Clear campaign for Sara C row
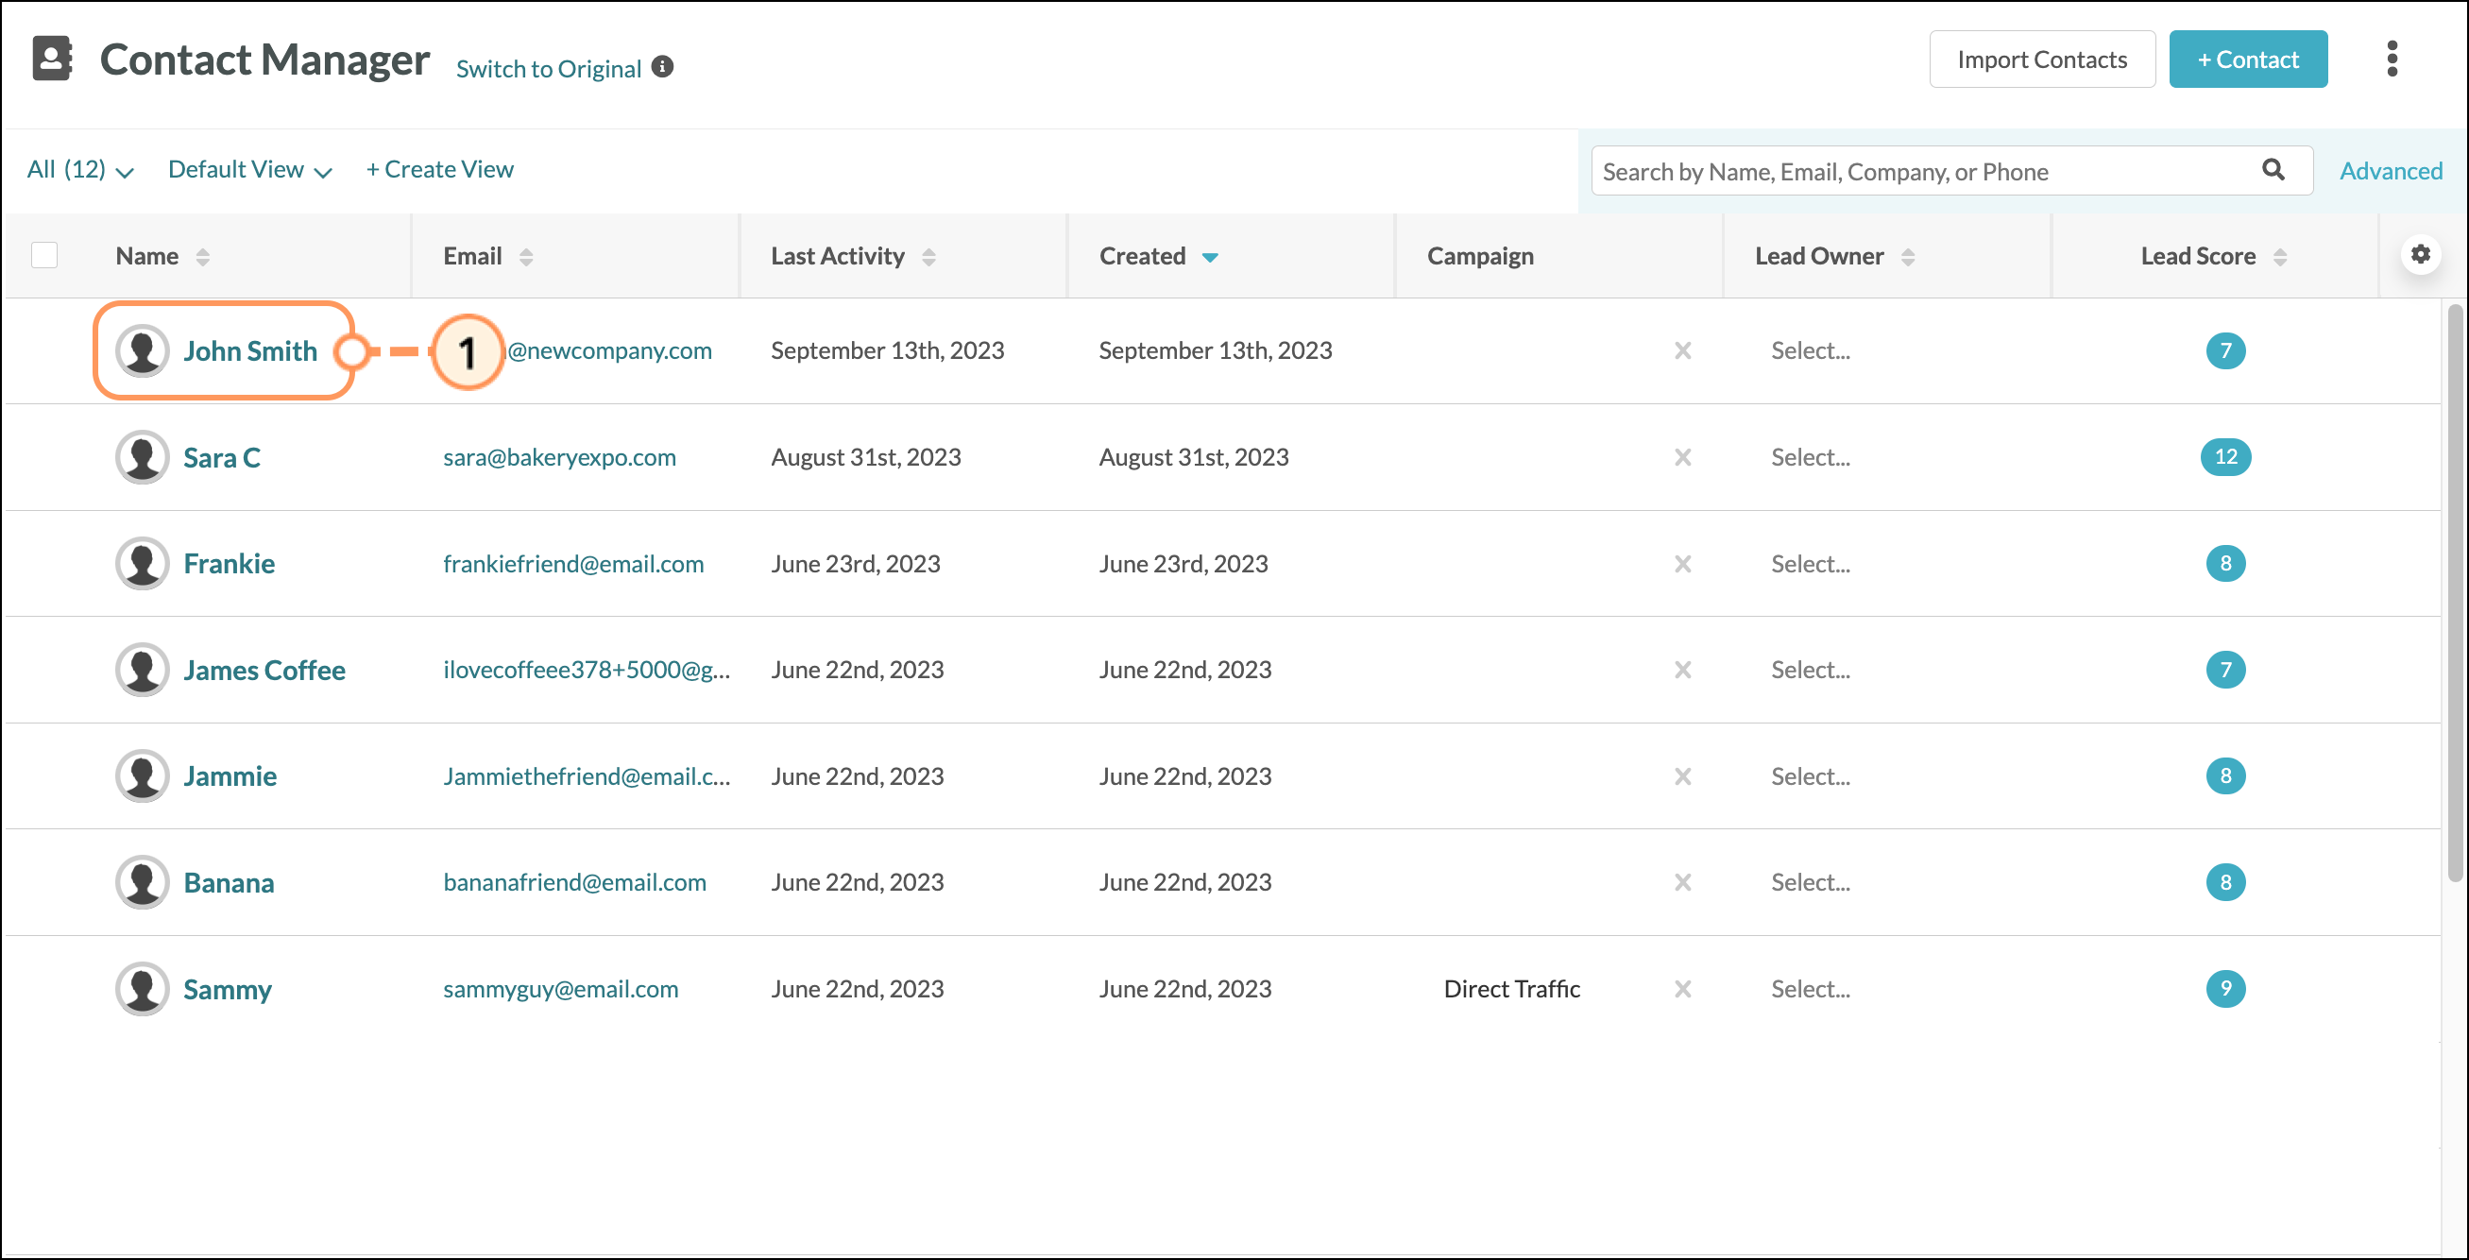Screen dimensions: 2469x1260 click(x=1683, y=457)
